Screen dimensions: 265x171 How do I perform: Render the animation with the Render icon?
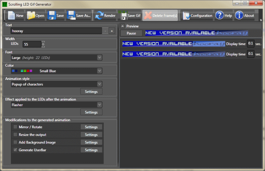[x=99, y=16]
